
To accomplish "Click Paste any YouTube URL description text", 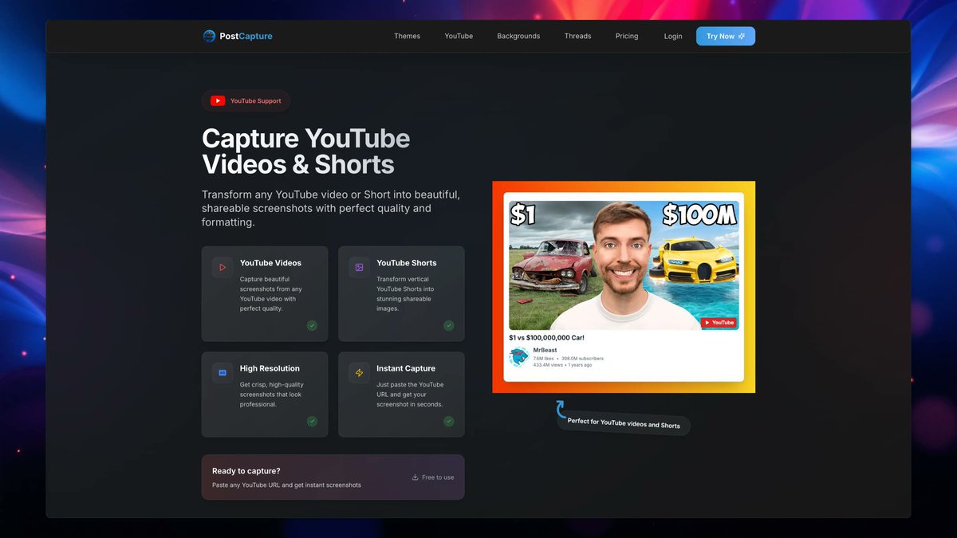I will tap(286, 485).
